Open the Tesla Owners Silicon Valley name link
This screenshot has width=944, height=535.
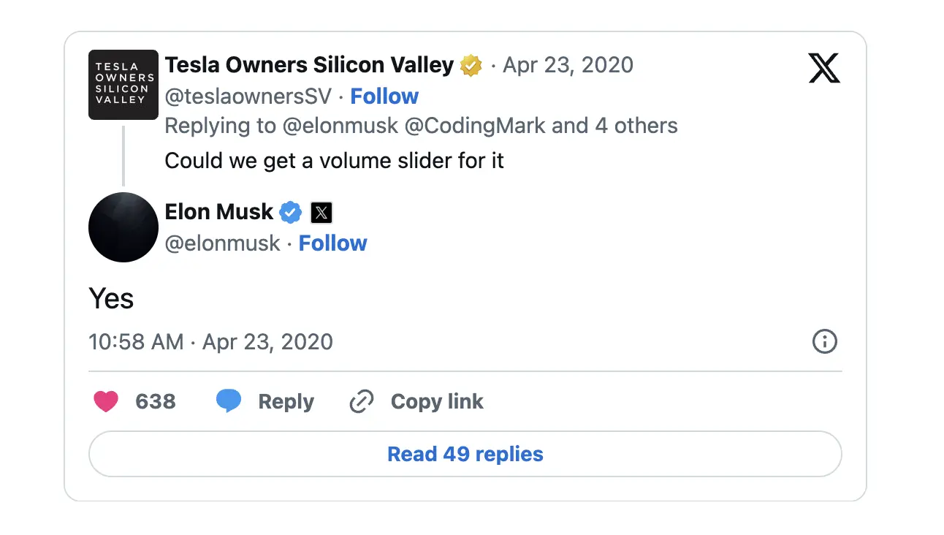309,65
